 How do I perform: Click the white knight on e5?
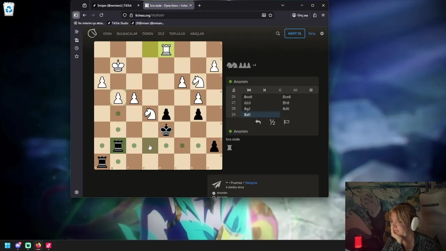pyautogui.click(x=150, y=114)
